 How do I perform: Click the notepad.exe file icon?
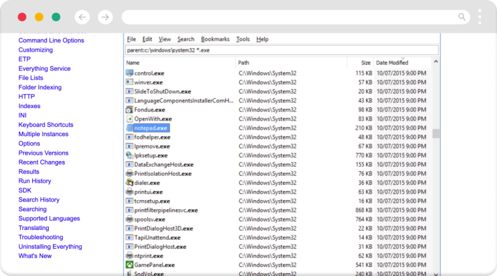click(129, 128)
